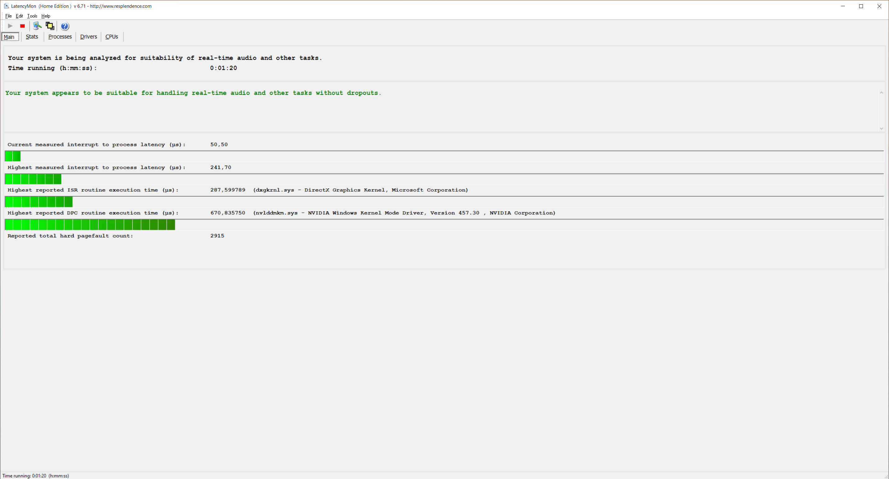Switch to the CPUs tab
The height and width of the screenshot is (479, 889).
(112, 37)
